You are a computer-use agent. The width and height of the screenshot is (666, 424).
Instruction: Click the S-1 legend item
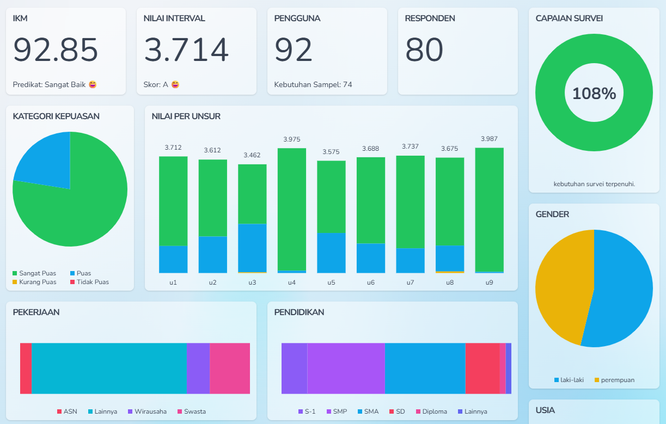click(307, 411)
